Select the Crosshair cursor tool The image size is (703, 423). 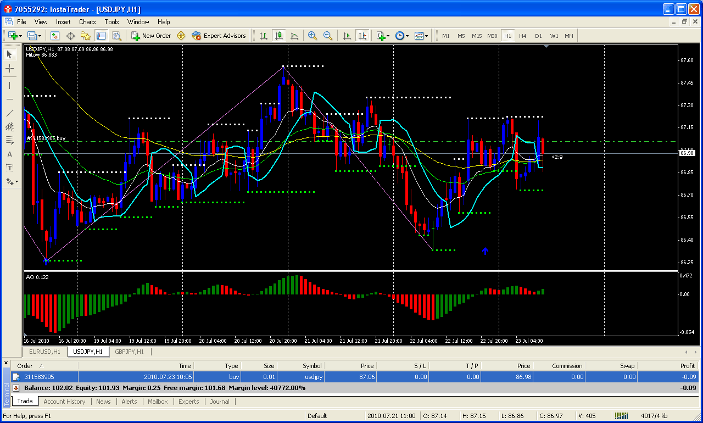9,69
